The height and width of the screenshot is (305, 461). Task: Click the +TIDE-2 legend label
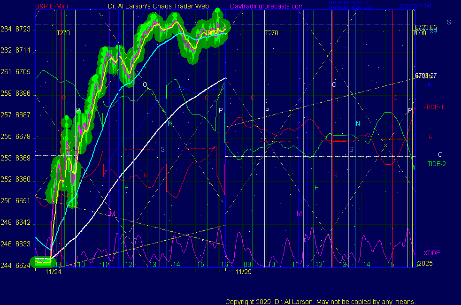(x=434, y=164)
